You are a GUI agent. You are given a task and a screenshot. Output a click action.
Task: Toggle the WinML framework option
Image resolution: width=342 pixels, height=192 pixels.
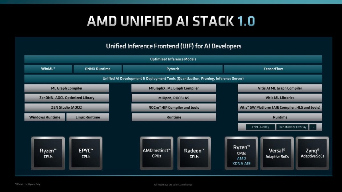point(48,69)
